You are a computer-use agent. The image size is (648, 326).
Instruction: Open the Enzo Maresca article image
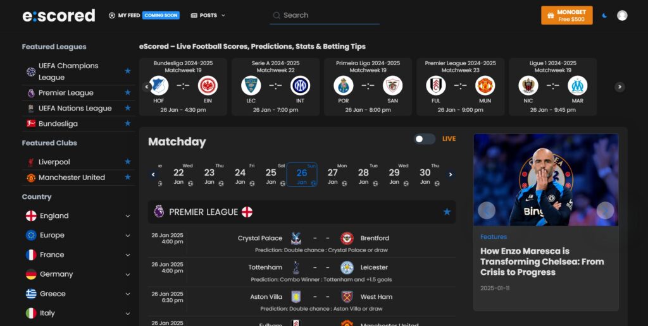[546, 180]
